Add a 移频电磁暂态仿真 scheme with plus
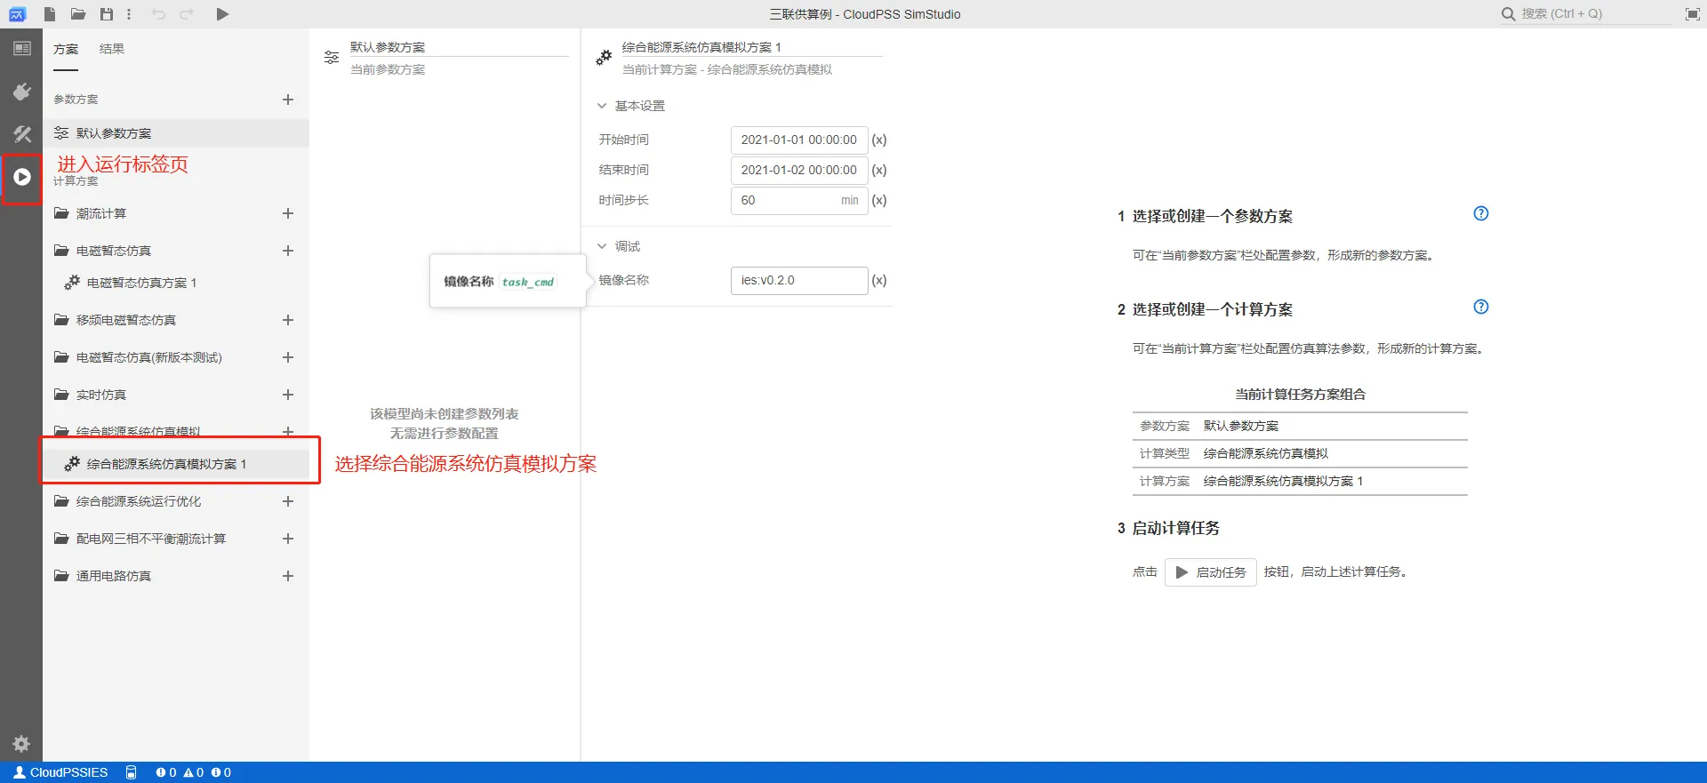 [x=288, y=320]
